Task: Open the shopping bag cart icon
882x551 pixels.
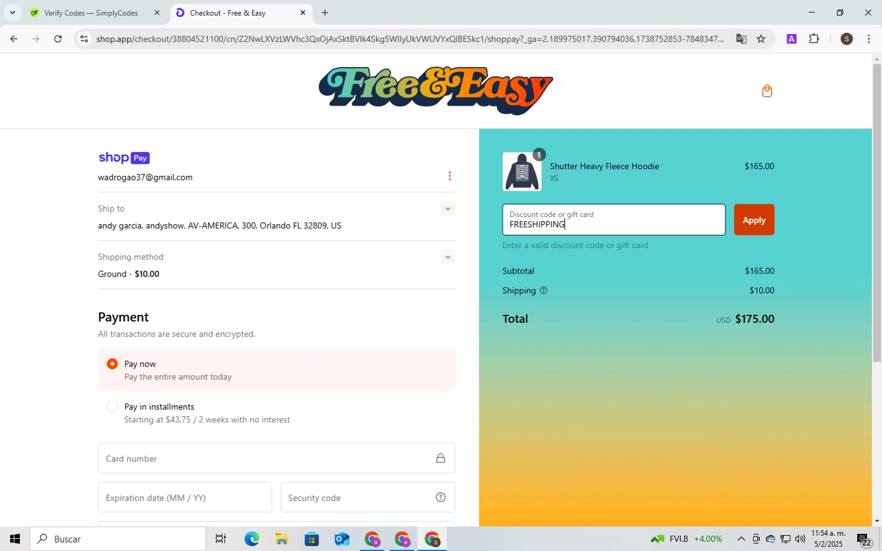Action: (x=767, y=90)
